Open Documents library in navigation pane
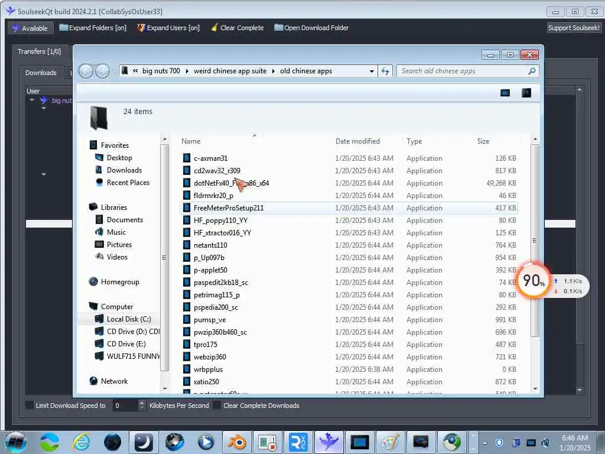 pyautogui.click(x=125, y=220)
